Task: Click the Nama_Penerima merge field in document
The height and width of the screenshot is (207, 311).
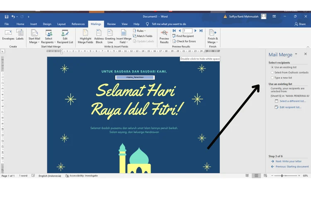Action: [135, 77]
